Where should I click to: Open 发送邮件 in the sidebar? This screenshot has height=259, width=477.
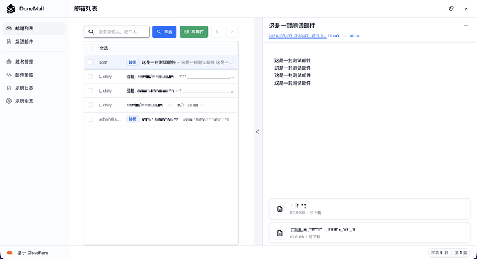click(x=34, y=41)
